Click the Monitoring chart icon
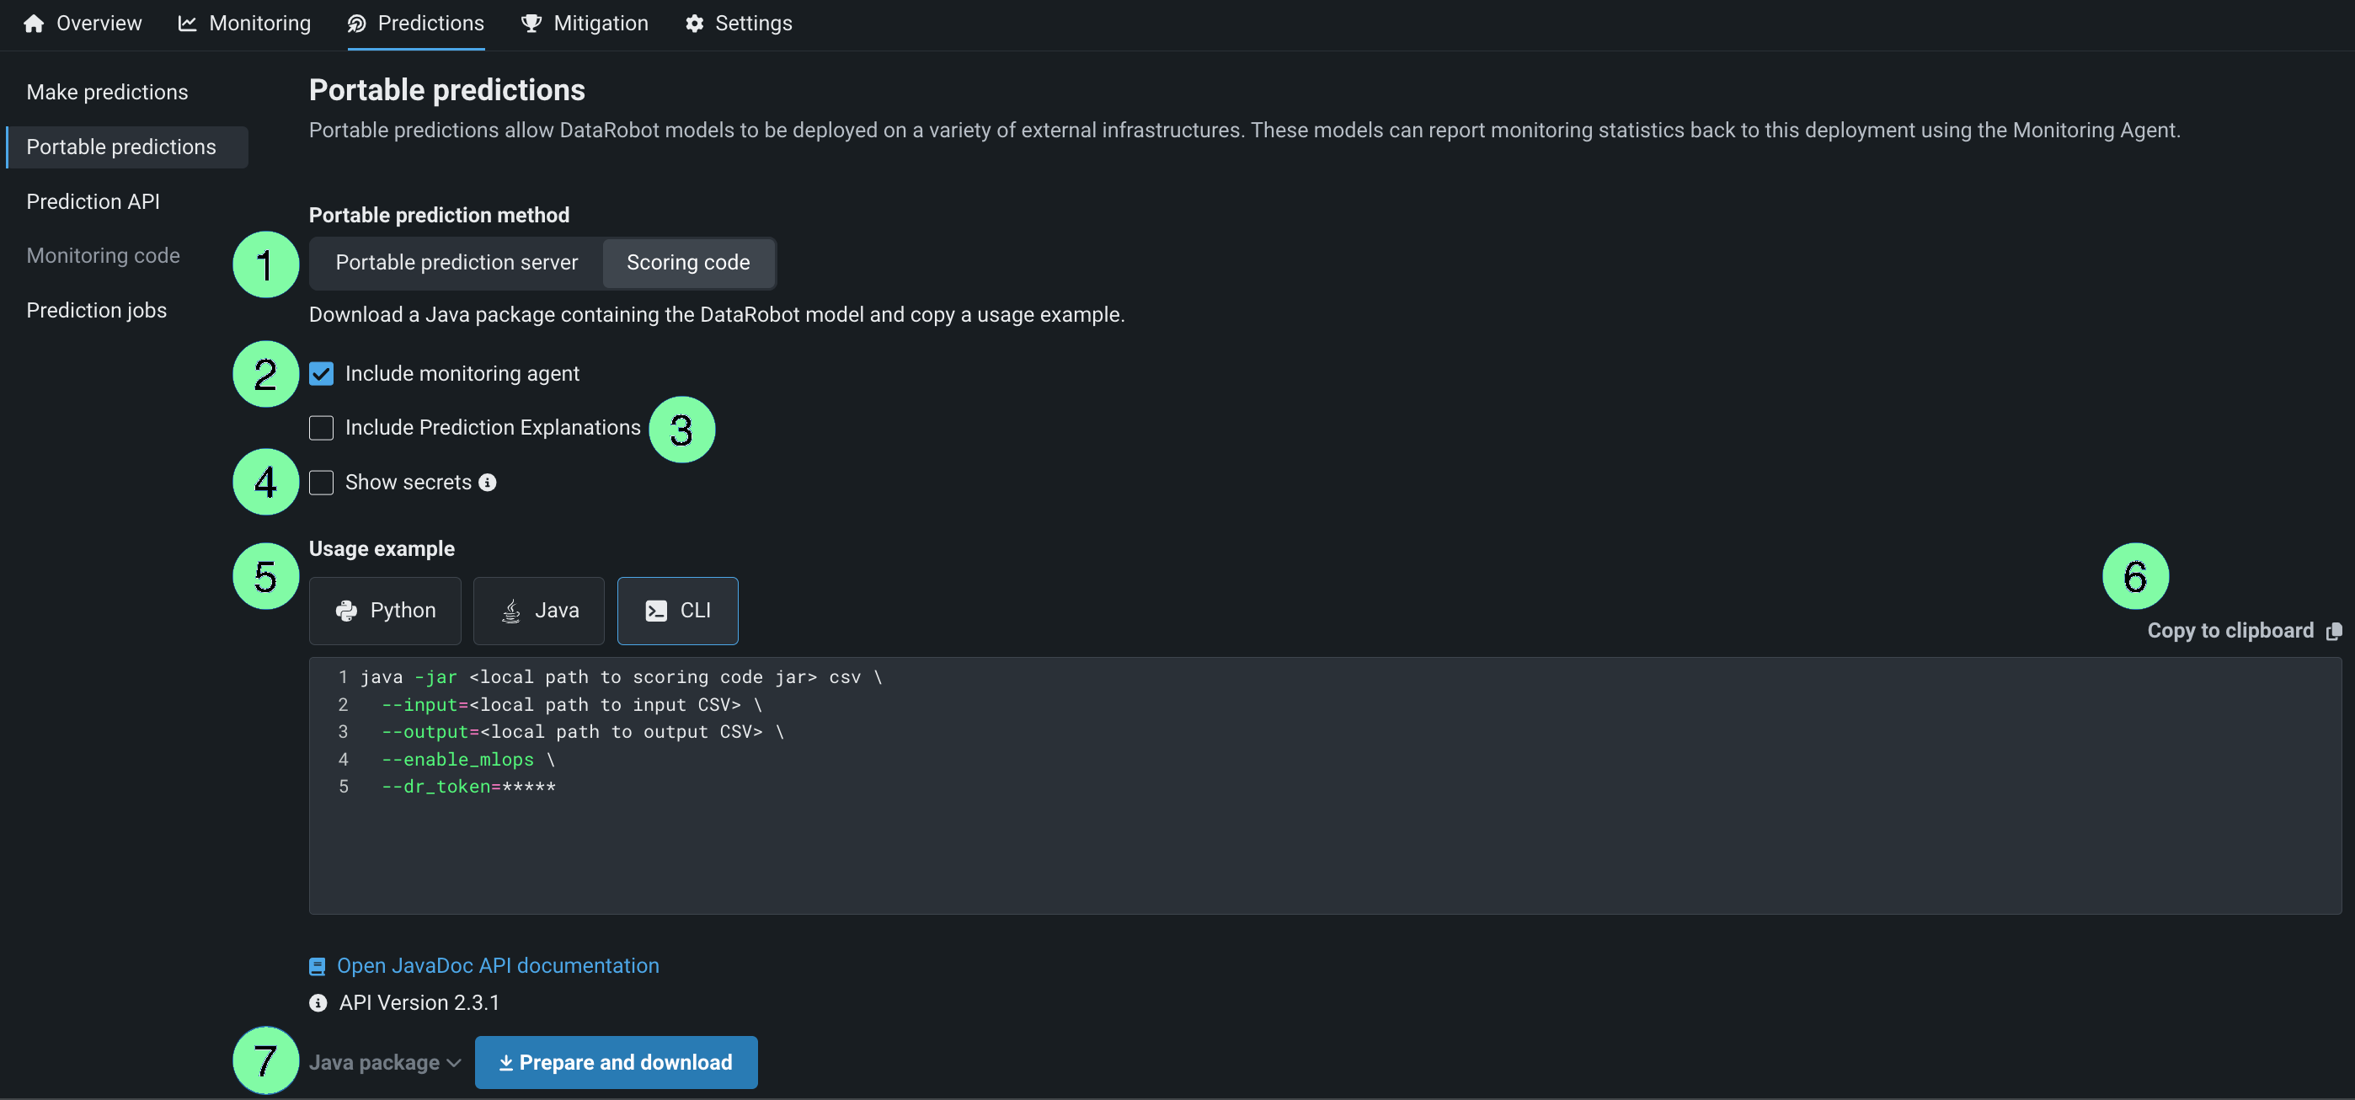Screen dimensions: 2355x1100 click(188, 24)
